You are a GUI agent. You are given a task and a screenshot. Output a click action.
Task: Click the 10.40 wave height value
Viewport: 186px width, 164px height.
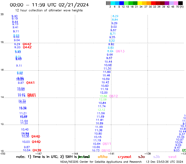point(25,129)
